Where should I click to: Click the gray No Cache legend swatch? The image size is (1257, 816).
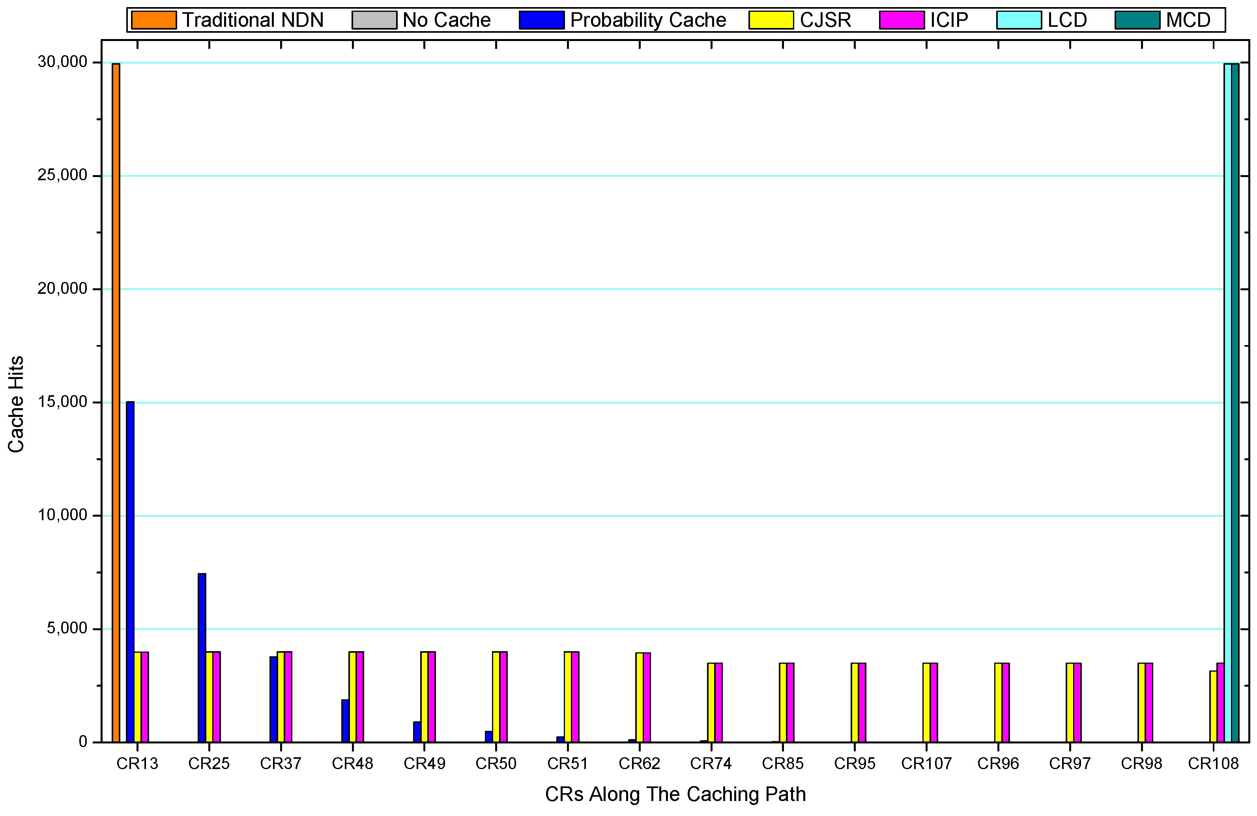coord(374,20)
